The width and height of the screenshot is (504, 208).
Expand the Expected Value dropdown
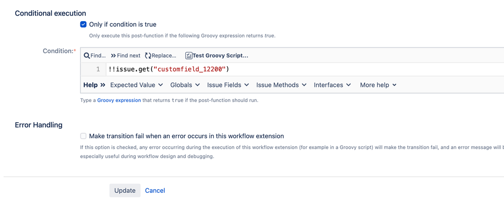[x=136, y=85]
